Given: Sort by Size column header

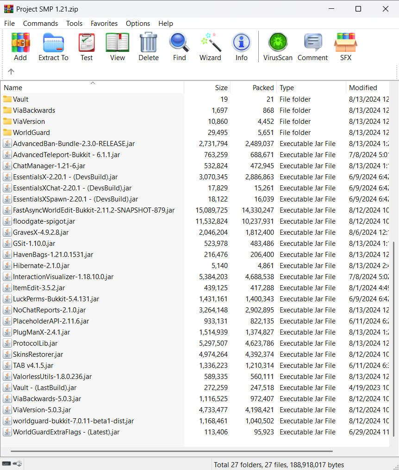Looking at the screenshot, I should [x=207, y=87].
